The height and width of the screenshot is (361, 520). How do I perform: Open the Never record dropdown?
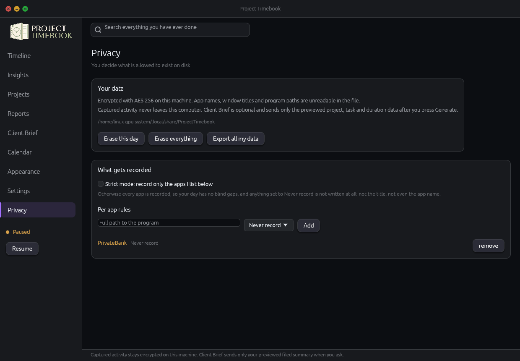click(x=268, y=225)
